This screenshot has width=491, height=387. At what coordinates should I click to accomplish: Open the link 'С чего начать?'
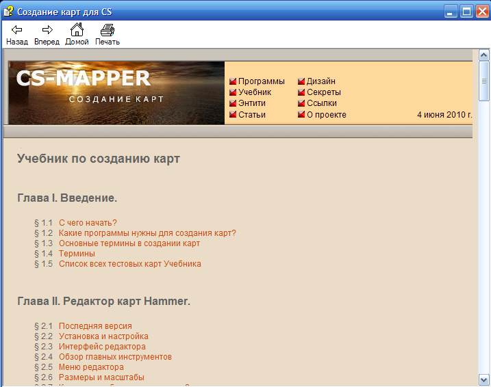tap(88, 223)
